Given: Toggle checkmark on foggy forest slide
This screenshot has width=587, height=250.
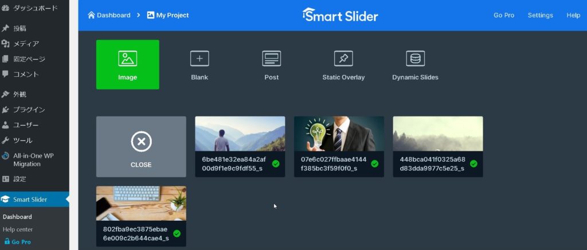Looking at the screenshot, I should coord(473,163).
